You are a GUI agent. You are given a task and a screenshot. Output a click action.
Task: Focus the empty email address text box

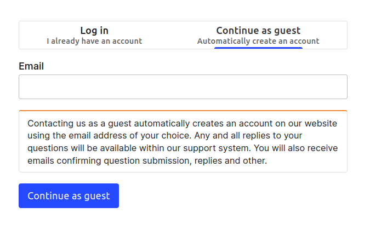tap(183, 87)
